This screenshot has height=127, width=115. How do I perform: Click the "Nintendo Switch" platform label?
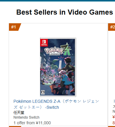click(26, 117)
